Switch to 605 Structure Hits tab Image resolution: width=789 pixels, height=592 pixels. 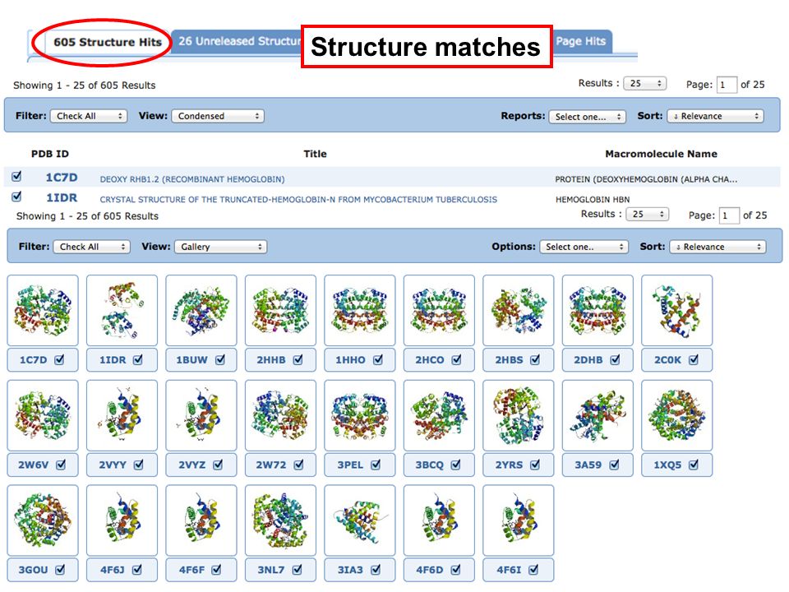pos(107,42)
